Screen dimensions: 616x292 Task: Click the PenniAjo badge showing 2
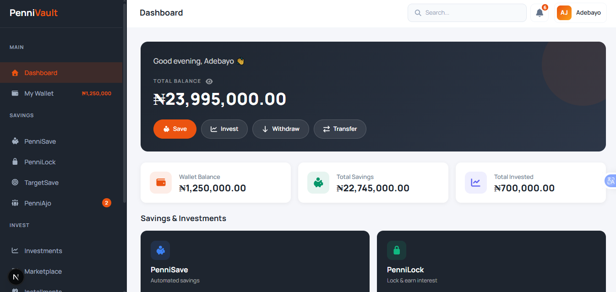[x=107, y=203]
